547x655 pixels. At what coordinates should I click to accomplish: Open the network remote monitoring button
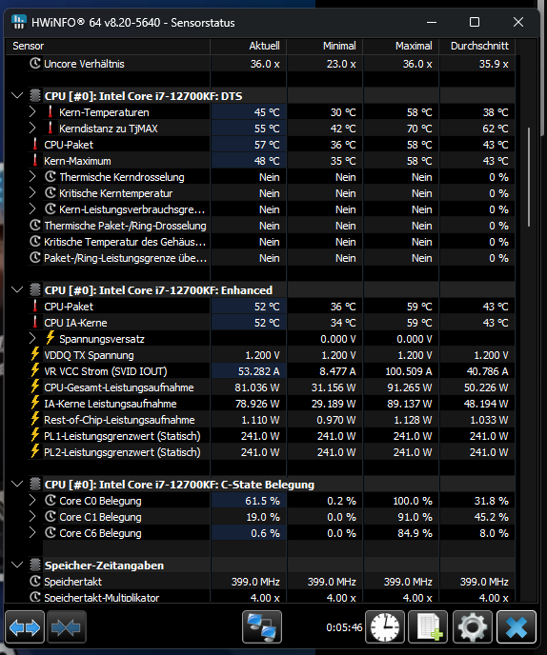[x=262, y=627]
